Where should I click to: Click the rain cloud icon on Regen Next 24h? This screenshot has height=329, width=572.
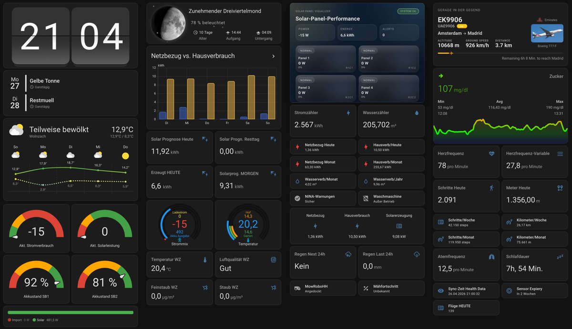[348, 254]
